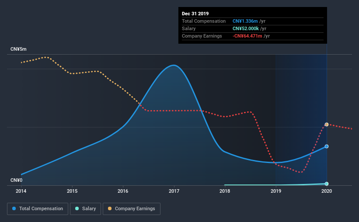The image size is (359, 222).
Task: Click the 2018 x-axis label
Action: 225,191
